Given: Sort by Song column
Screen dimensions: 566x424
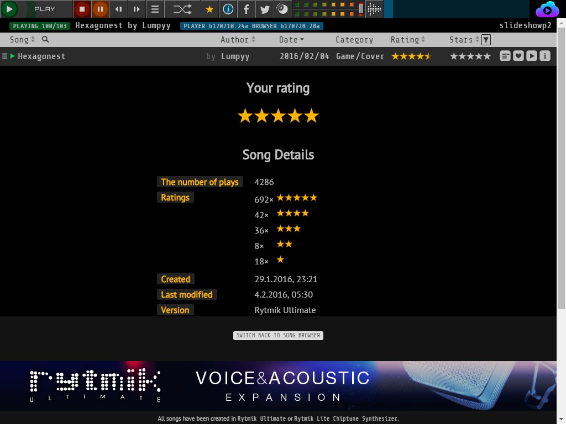Looking at the screenshot, I should click(x=22, y=40).
